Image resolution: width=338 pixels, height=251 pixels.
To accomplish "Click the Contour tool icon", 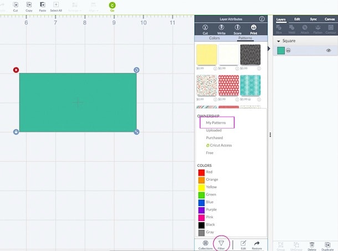I will point(331,29).
